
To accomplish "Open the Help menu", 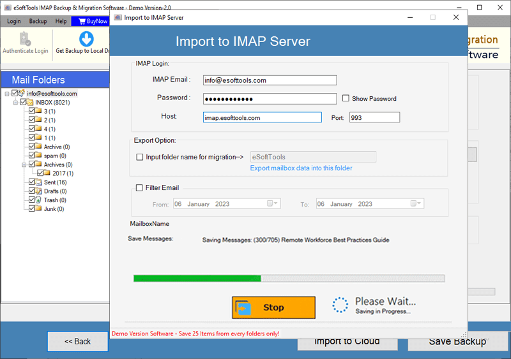I will pos(61,21).
